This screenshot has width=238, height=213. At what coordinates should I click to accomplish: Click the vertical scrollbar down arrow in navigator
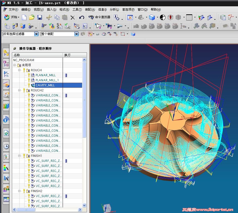tap(84, 205)
